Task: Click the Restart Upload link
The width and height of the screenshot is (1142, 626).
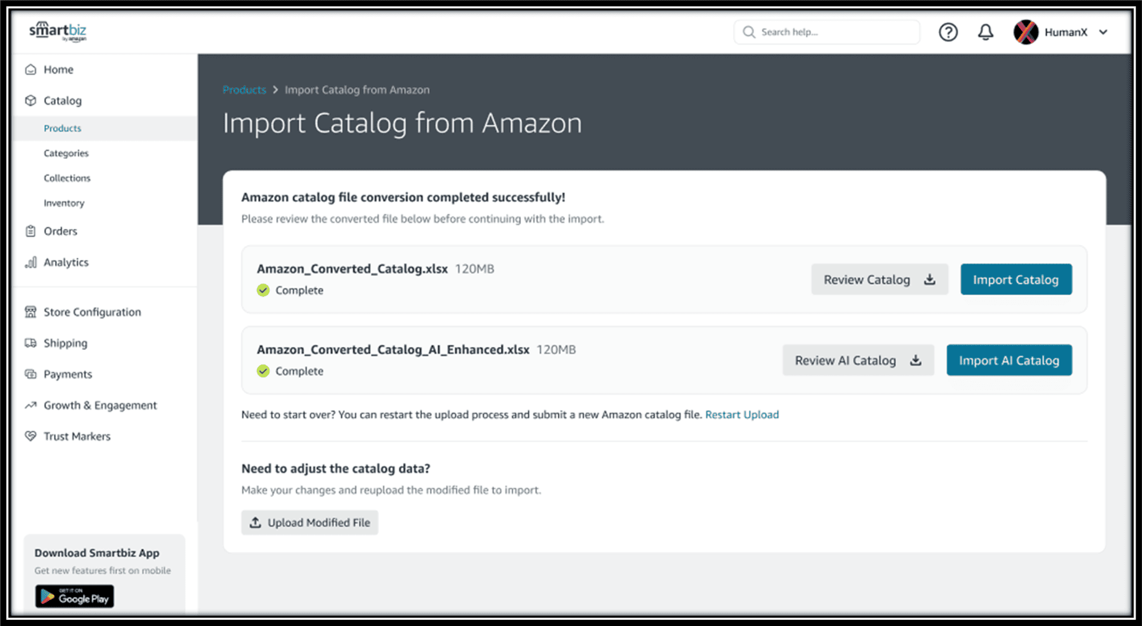Action: click(742, 415)
